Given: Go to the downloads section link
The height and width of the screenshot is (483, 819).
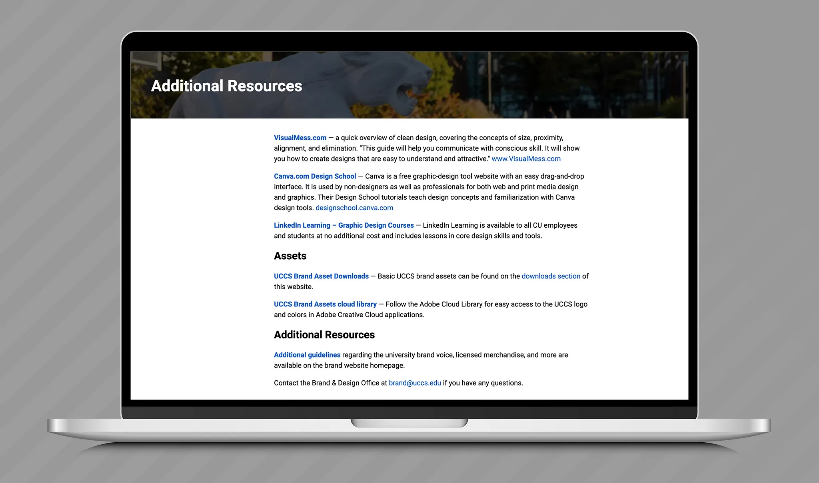Looking at the screenshot, I should click(551, 276).
